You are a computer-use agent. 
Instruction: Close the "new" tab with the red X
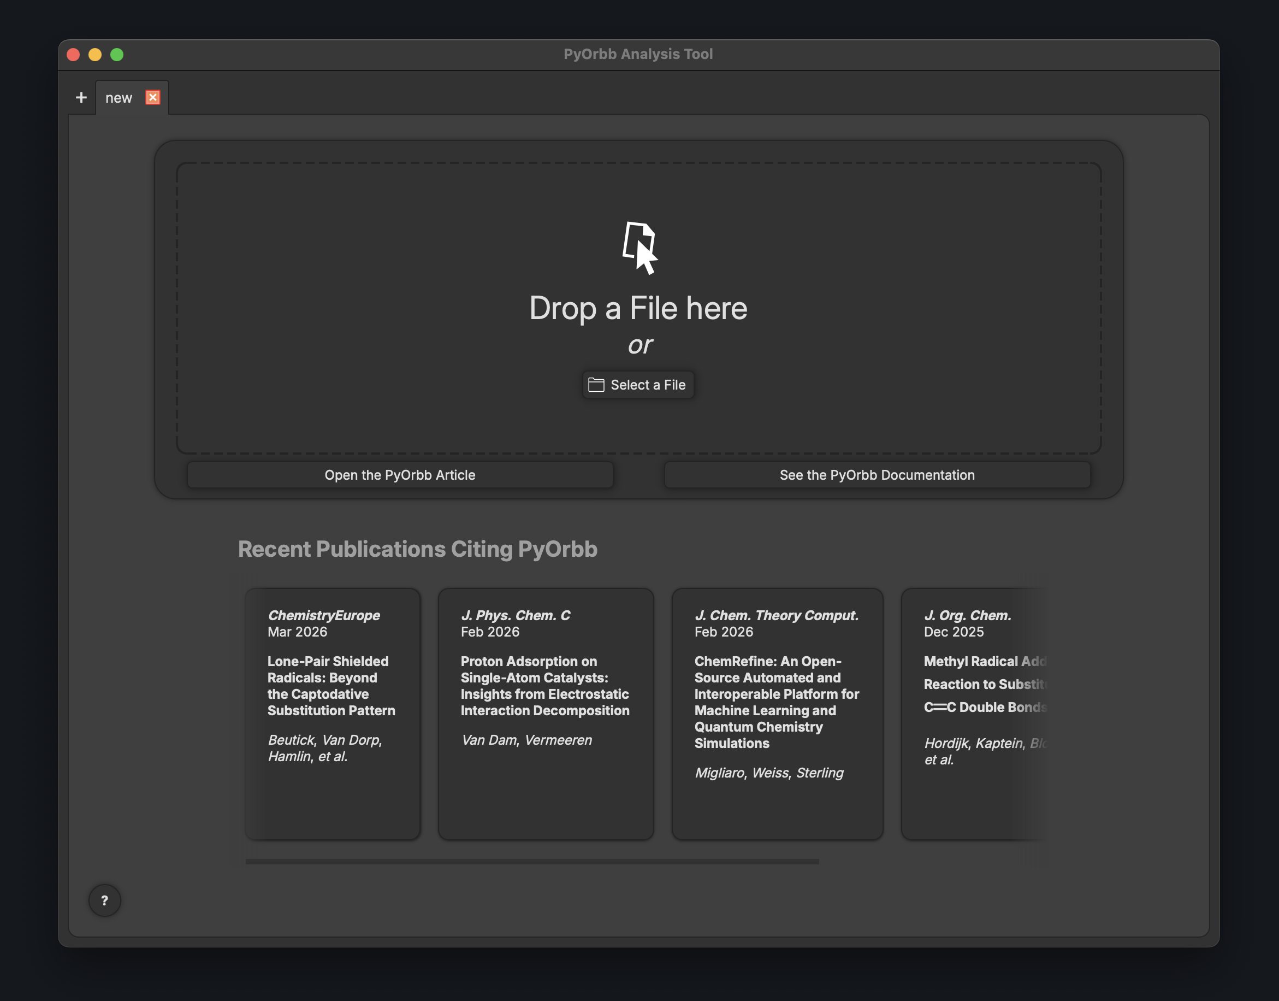point(153,97)
